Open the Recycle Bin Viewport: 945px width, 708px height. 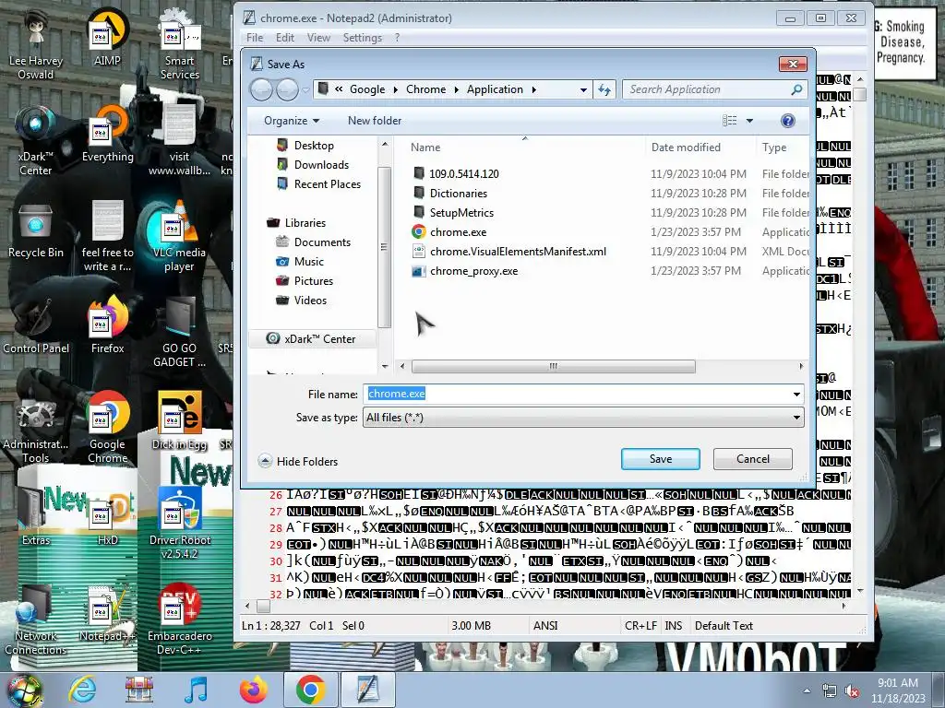tap(36, 230)
